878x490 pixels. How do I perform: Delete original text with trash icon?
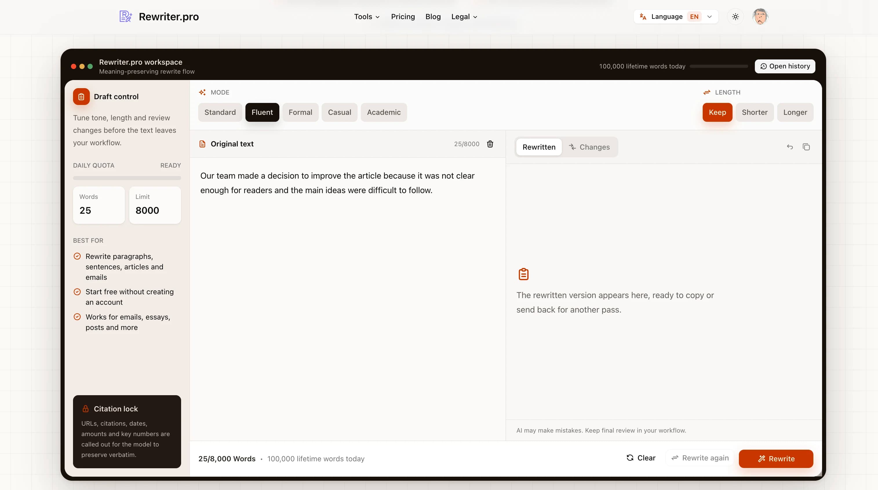(x=490, y=144)
